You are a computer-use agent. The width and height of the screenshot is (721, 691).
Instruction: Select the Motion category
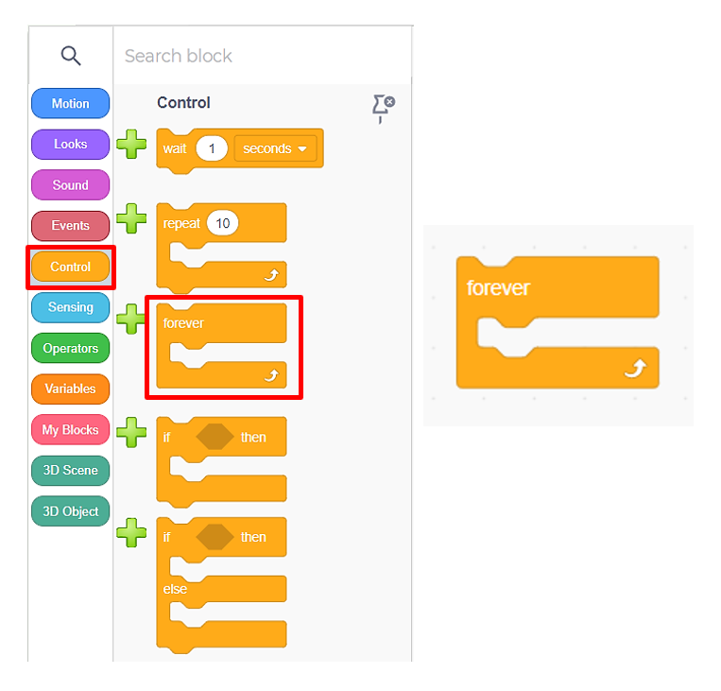[70, 104]
